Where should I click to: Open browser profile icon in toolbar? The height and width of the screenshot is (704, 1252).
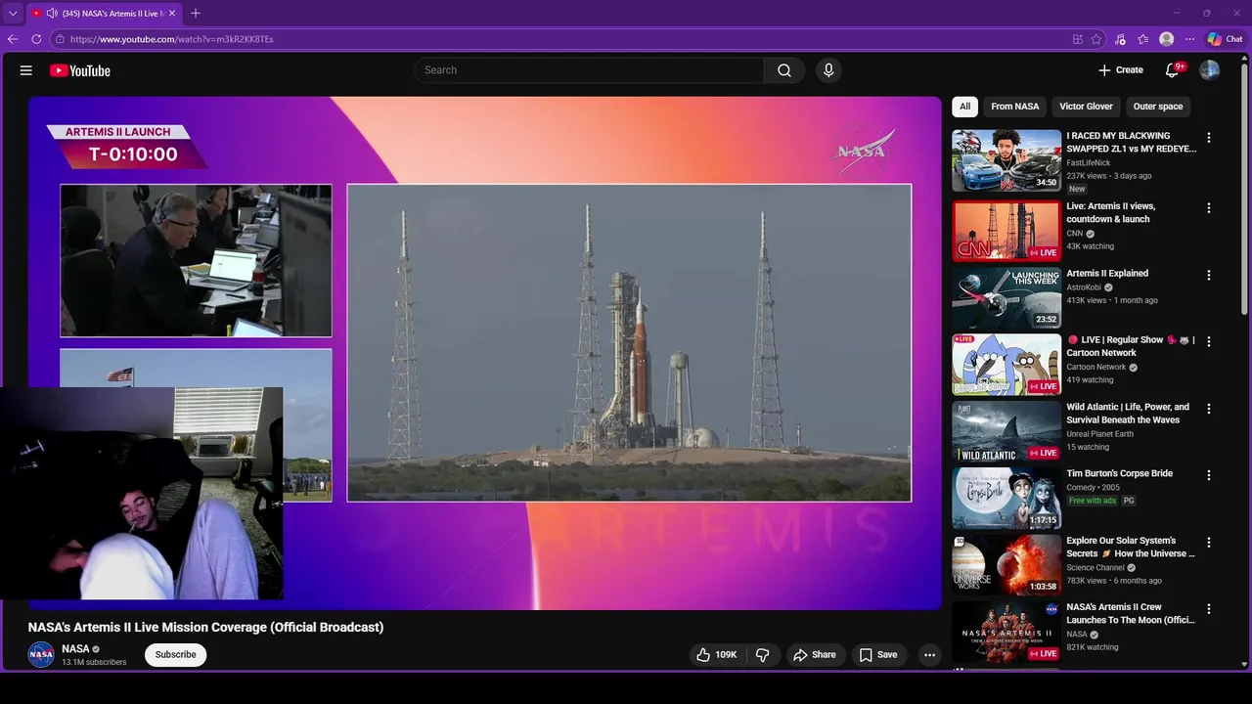click(x=1166, y=39)
